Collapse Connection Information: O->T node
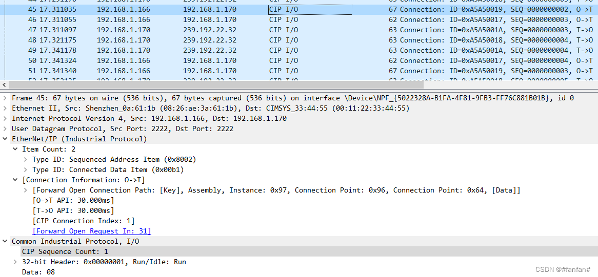Image resolution: width=598 pixels, height=277 pixels. point(15,180)
